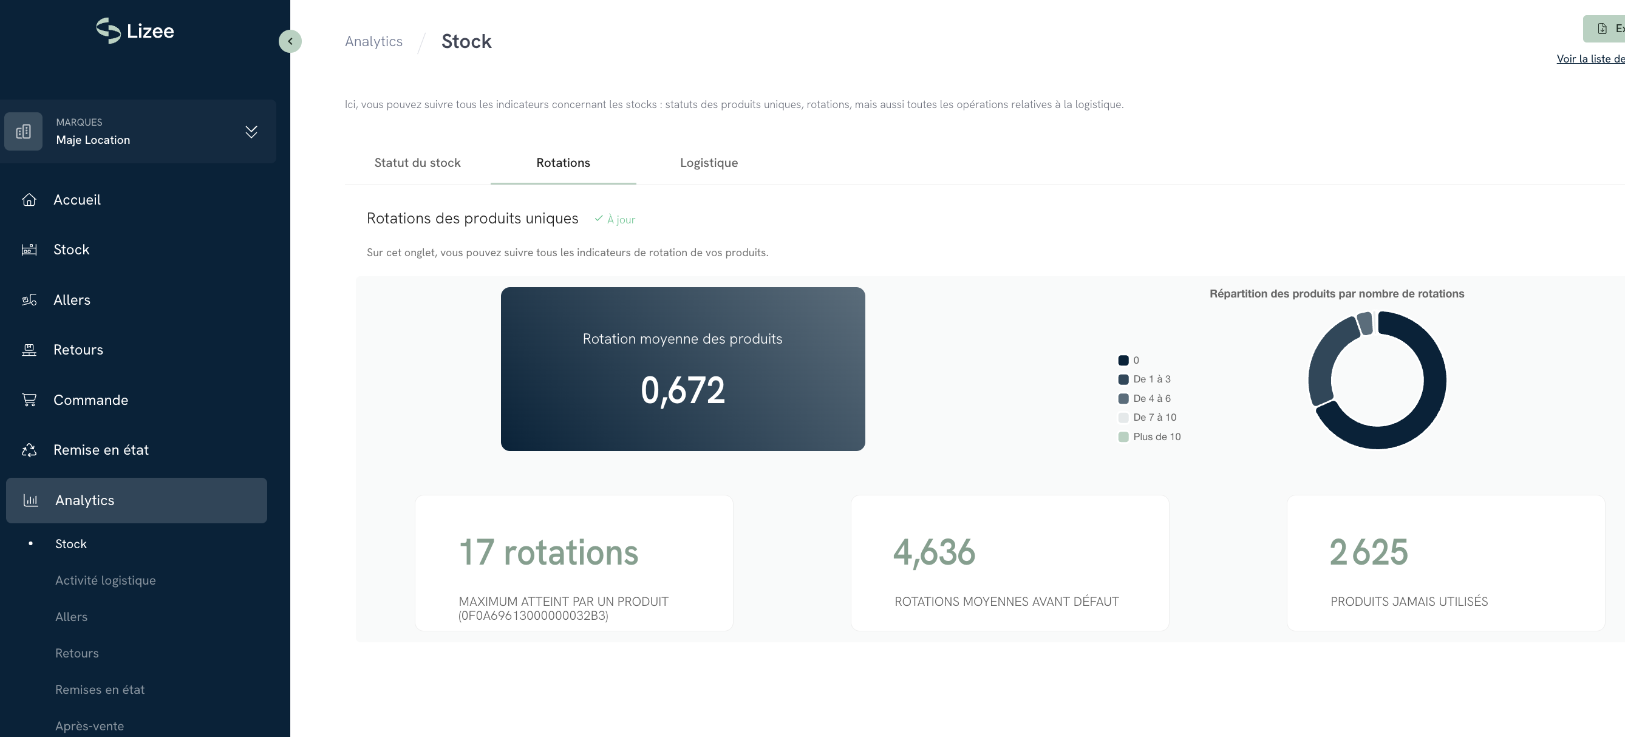Click the Lizee logo icon

click(109, 30)
